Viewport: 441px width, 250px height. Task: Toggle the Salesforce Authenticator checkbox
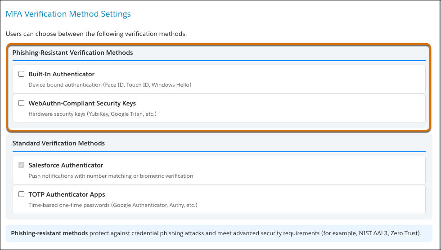tap(22, 165)
